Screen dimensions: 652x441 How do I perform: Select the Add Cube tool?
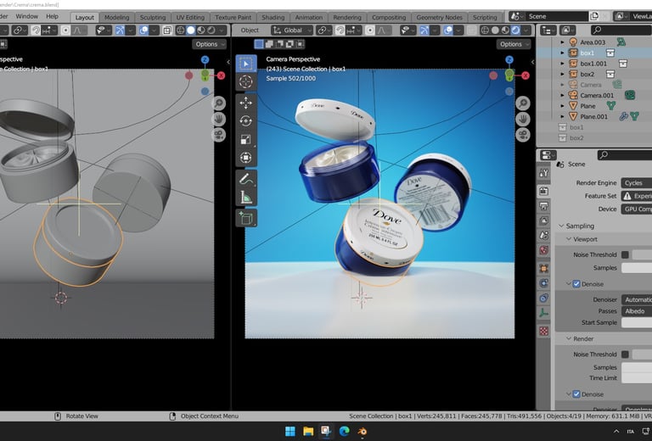pyautogui.click(x=245, y=218)
